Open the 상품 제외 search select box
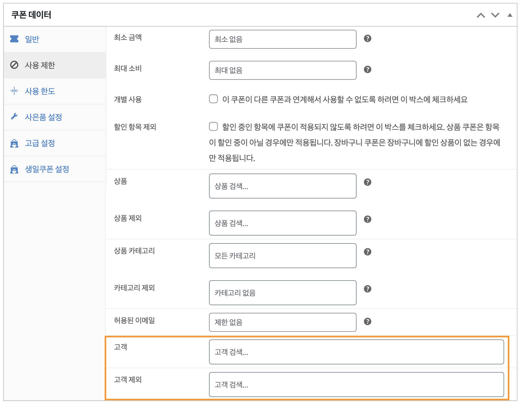Viewport: 520px width, 404px height. [x=283, y=223]
